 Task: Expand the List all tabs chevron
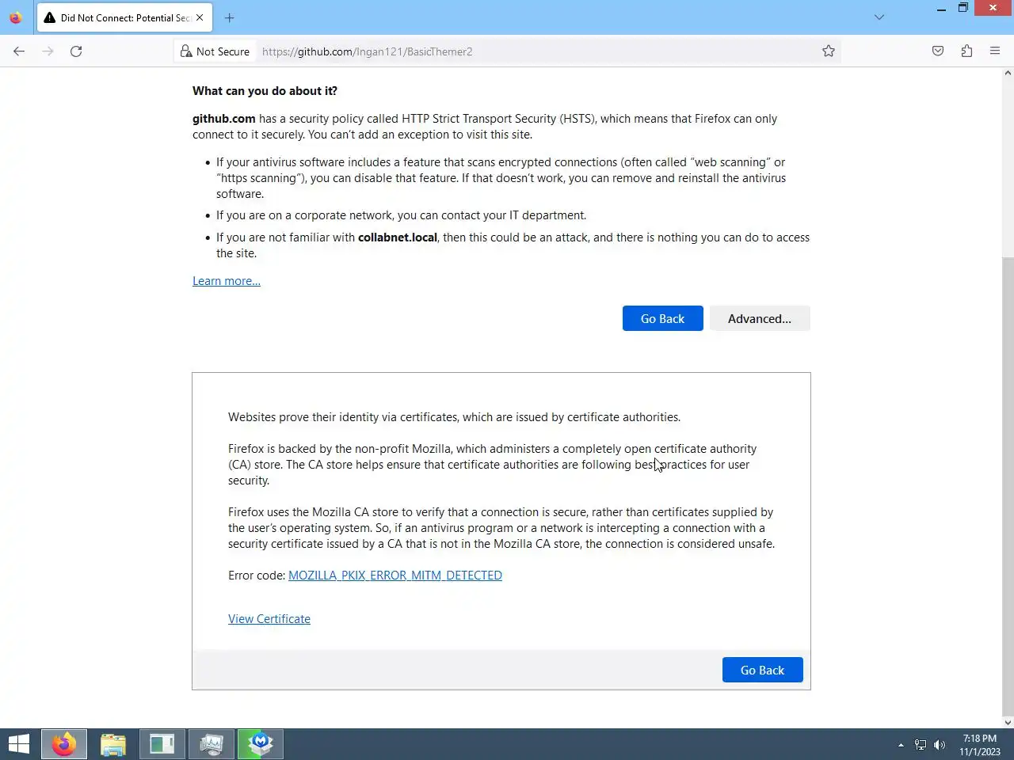pos(879,17)
